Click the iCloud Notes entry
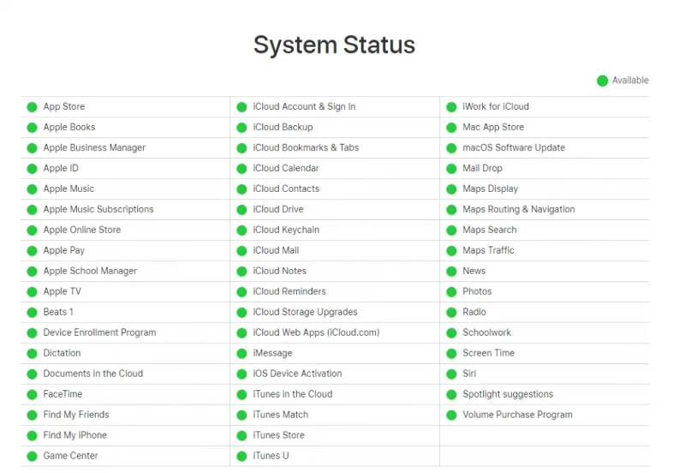This screenshot has height=473, width=685. [280, 271]
